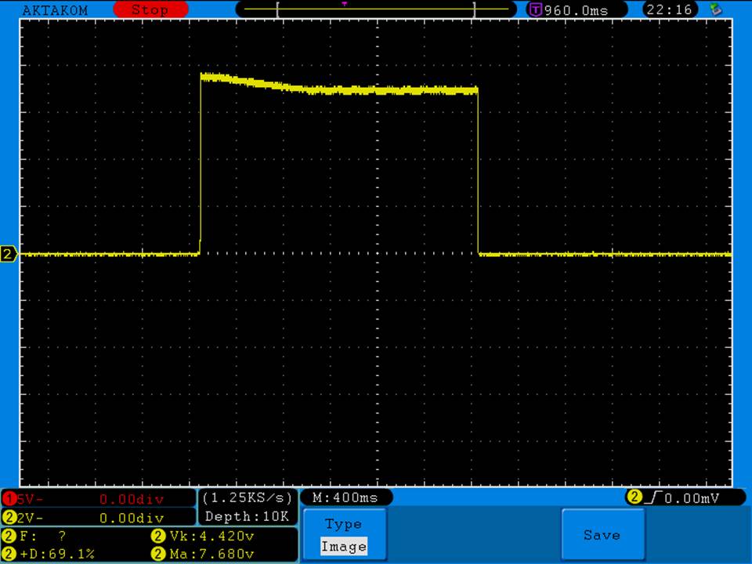
Task: Click the Depth:10K memory depth readout
Action: coord(247,516)
